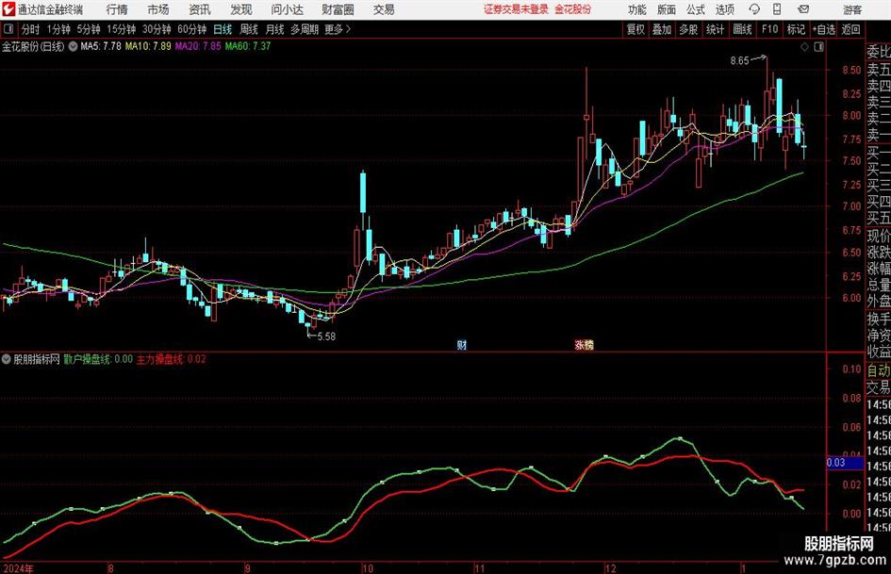Switch to 60分钟 period
The image size is (891, 574).
pyautogui.click(x=191, y=29)
